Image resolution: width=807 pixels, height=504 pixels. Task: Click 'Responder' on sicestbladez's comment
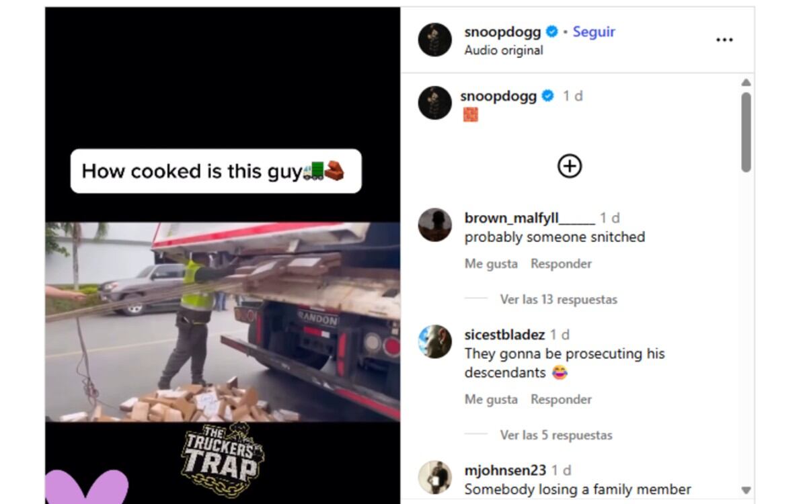pyautogui.click(x=561, y=398)
